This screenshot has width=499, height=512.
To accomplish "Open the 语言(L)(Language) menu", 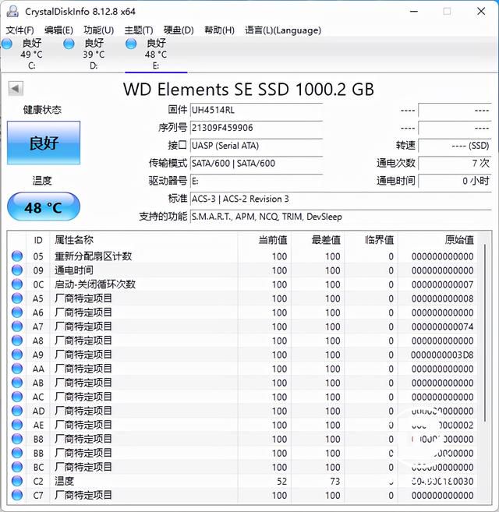I will 283,30.
